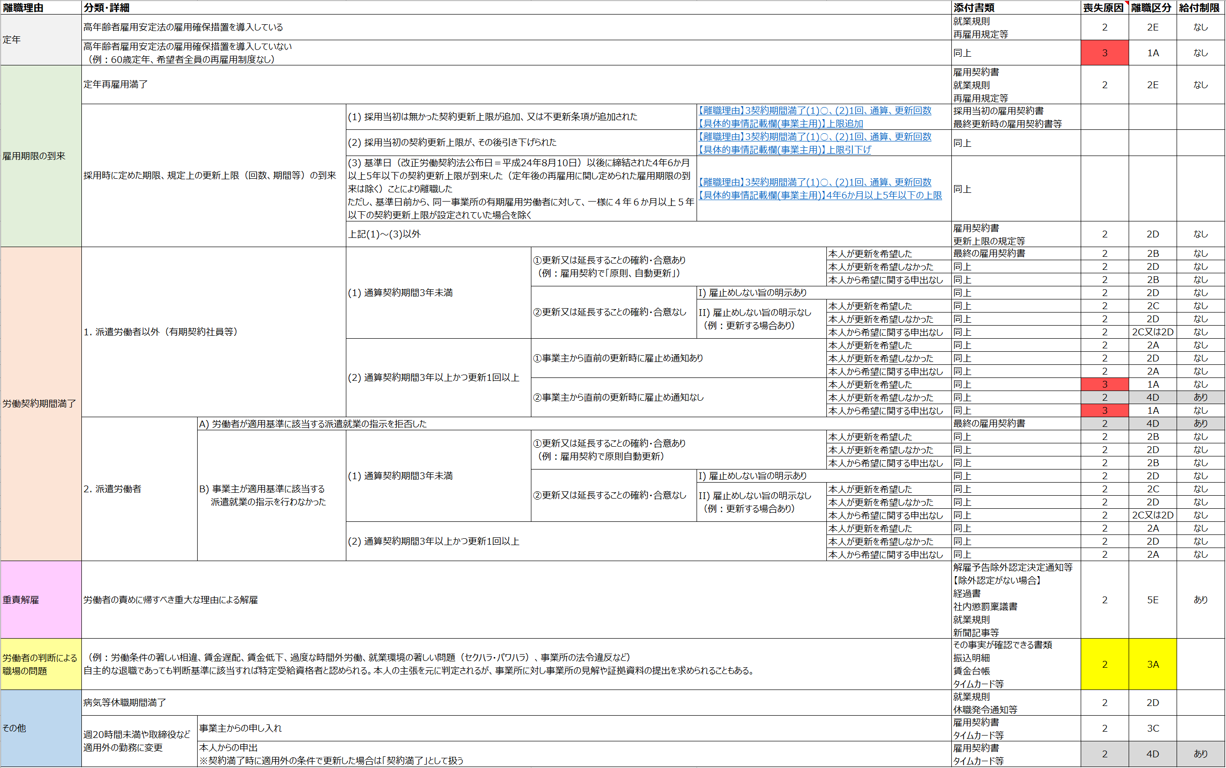Select the 分類・詳細 header cell
This screenshot has width=1226, height=768.
[x=516, y=8]
